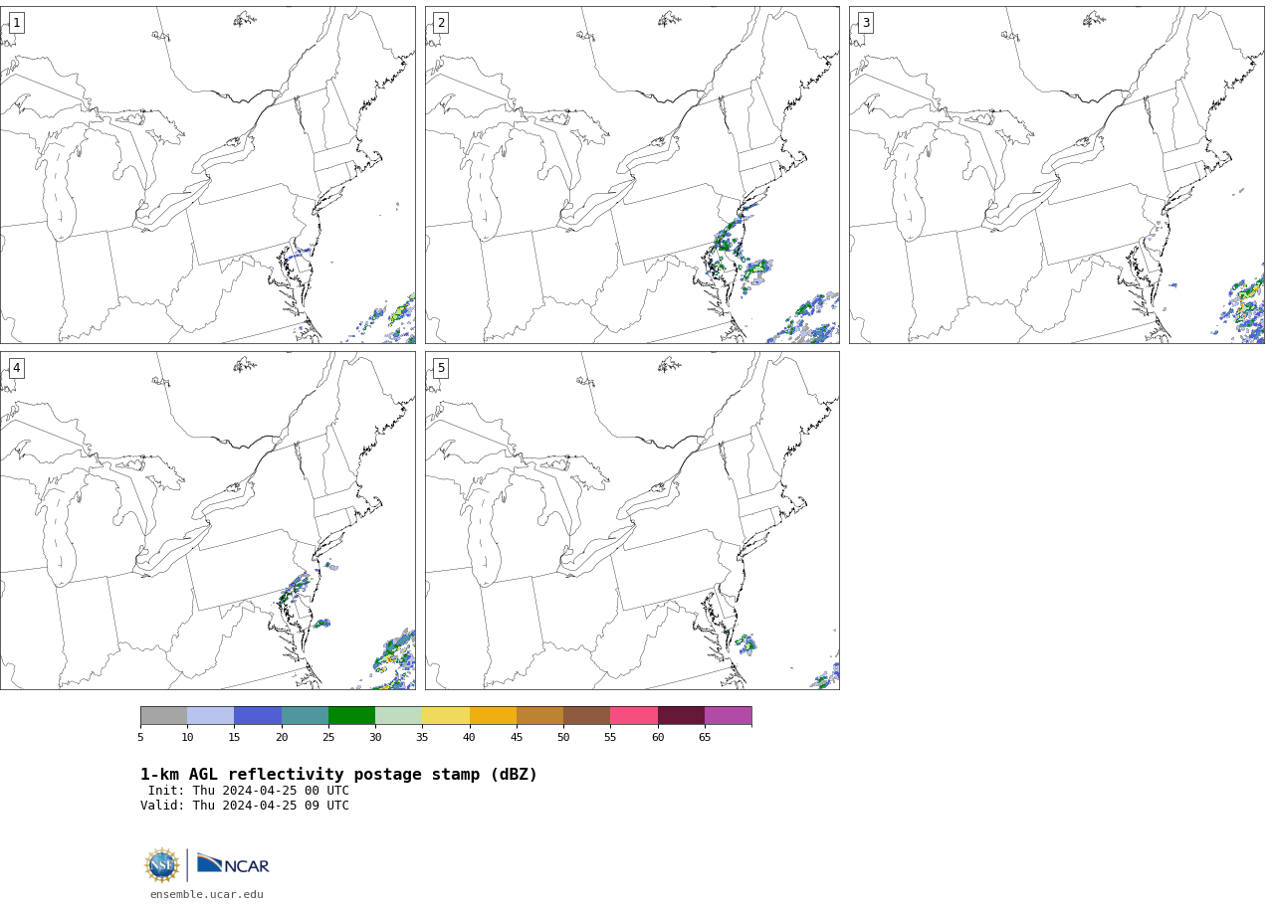
Task: Click the dark green 25-30 dBZ swatch
Action: (352, 716)
